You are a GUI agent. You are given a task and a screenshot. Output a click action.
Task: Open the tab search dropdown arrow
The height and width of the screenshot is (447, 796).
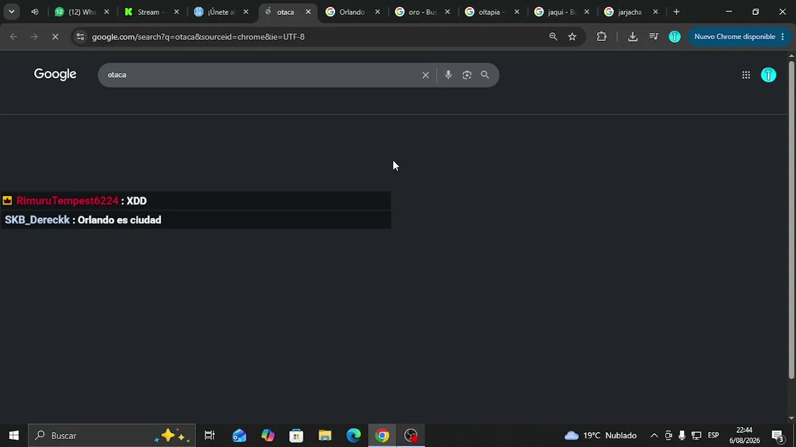[x=11, y=12]
